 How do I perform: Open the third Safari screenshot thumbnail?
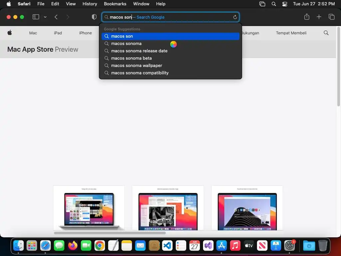pos(247,208)
